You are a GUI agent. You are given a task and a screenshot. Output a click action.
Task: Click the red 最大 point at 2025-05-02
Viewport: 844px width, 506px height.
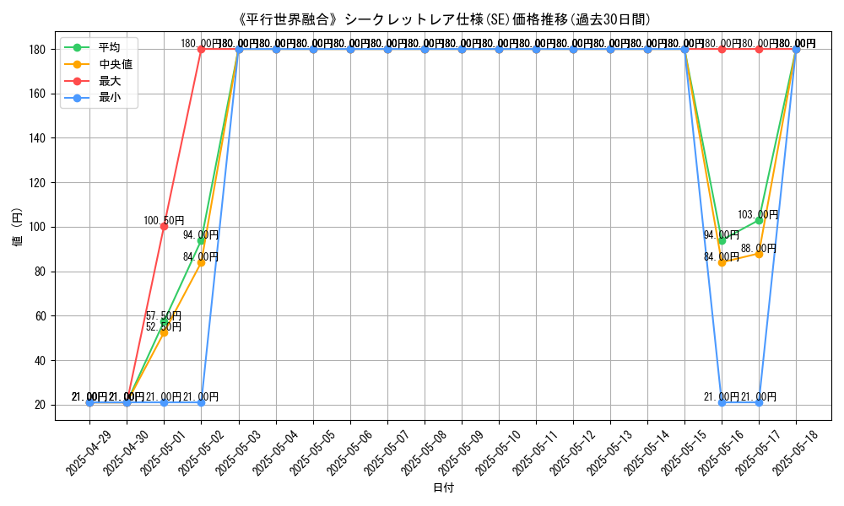coord(202,50)
